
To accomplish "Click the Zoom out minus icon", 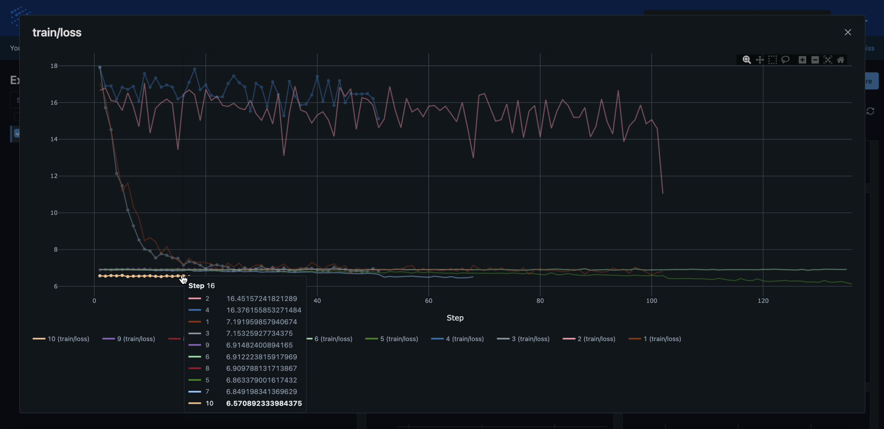I will 815,60.
